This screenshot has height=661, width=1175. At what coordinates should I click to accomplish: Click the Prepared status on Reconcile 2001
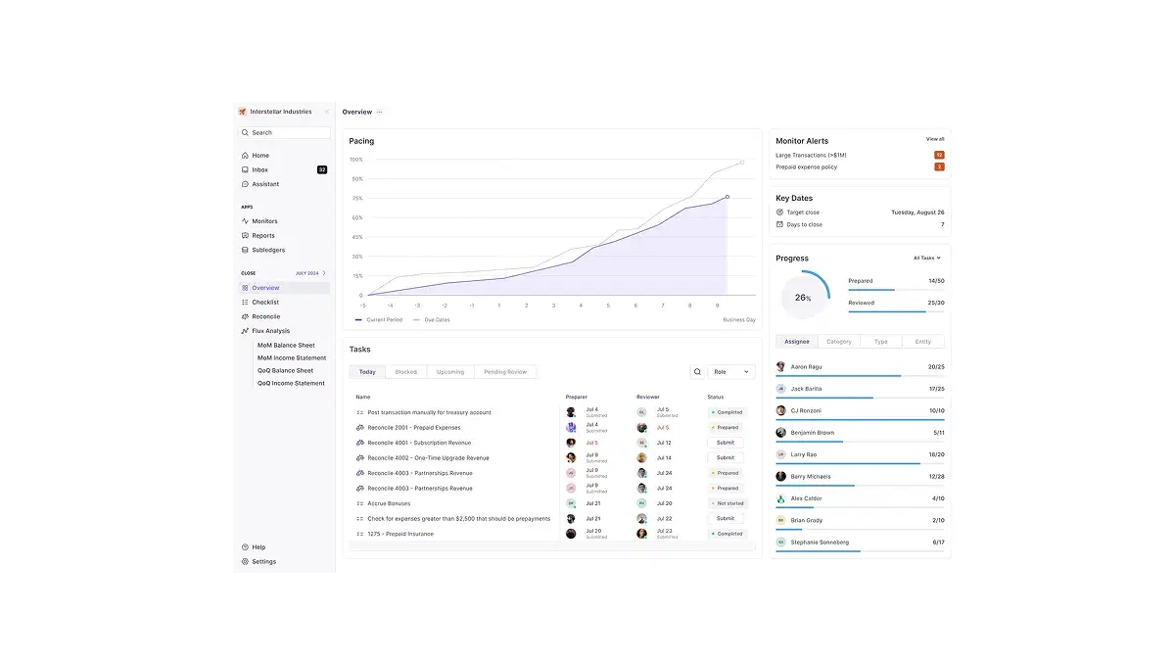pos(725,428)
